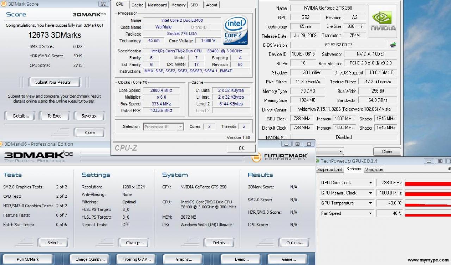Switch to the Cache tab in CPU-Z
This screenshot has width=451, height=265.
[x=137, y=5]
